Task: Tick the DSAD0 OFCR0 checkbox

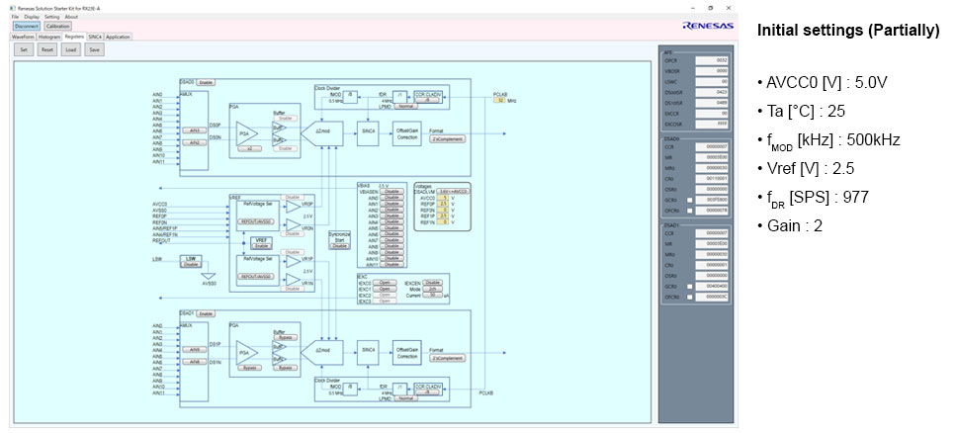Action: (689, 211)
